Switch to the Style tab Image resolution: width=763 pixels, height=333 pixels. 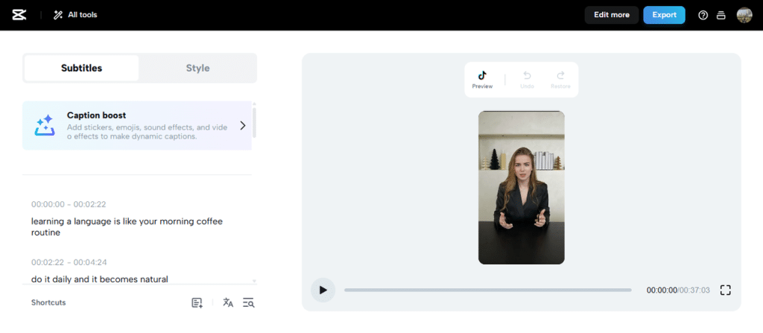coord(197,68)
